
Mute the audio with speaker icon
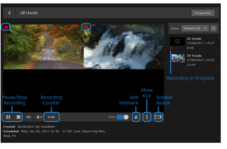(39, 117)
